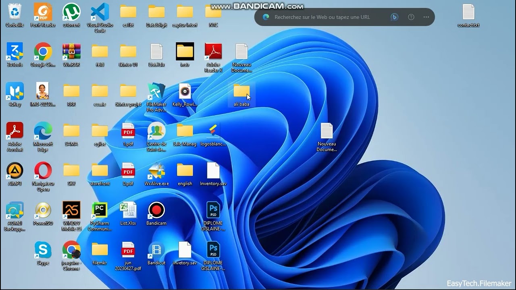The image size is (516, 290).
Task: Select the storefront folder
Action: [100, 170]
